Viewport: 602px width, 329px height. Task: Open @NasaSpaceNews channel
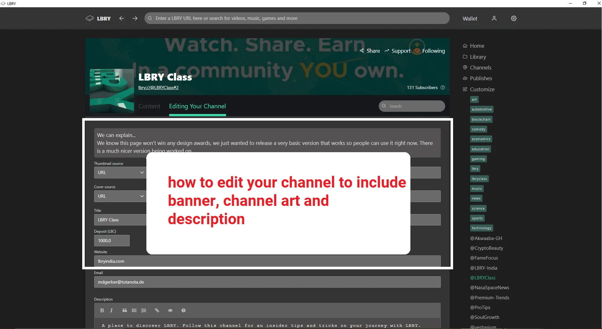point(489,288)
